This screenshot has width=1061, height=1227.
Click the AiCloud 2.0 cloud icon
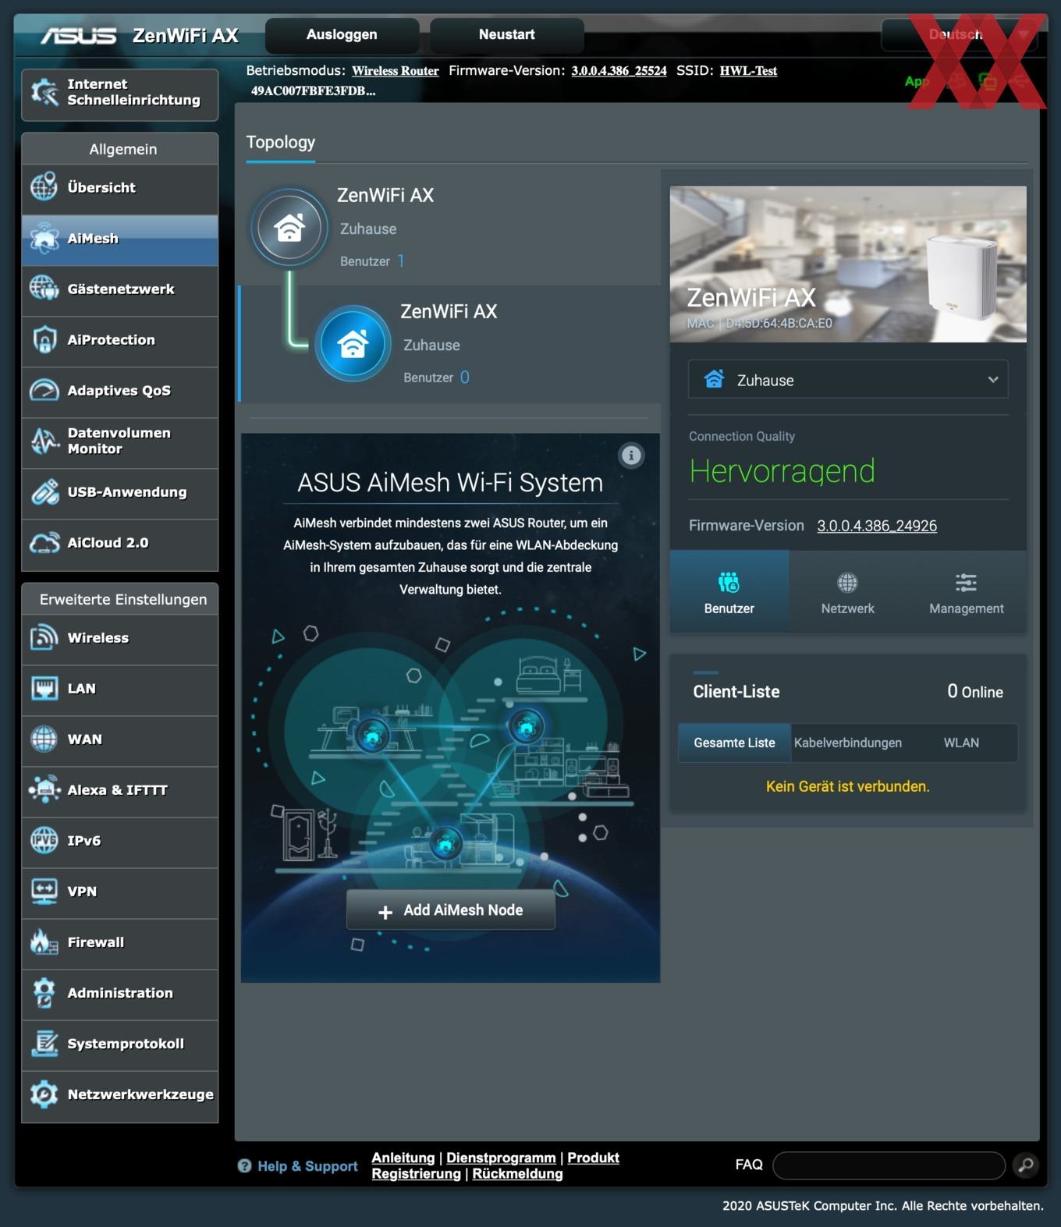[44, 542]
